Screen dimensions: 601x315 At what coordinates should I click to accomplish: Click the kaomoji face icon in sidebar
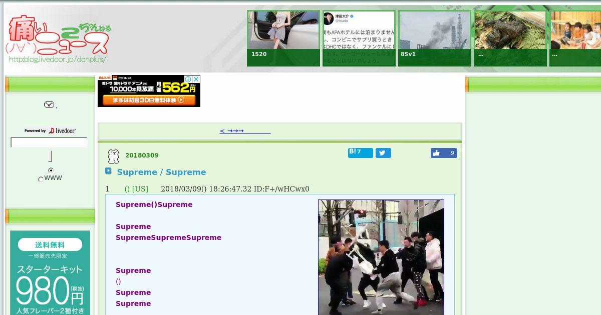pos(49,104)
